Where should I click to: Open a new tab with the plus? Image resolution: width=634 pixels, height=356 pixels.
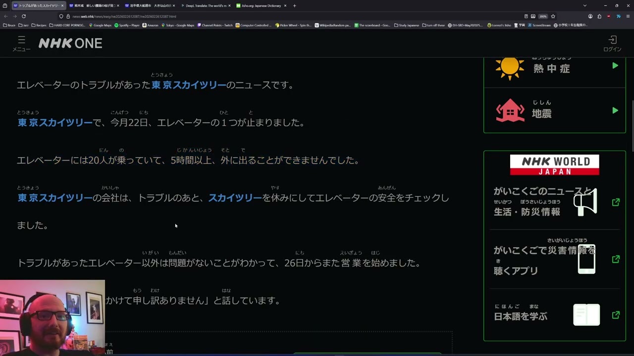[x=294, y=5]
